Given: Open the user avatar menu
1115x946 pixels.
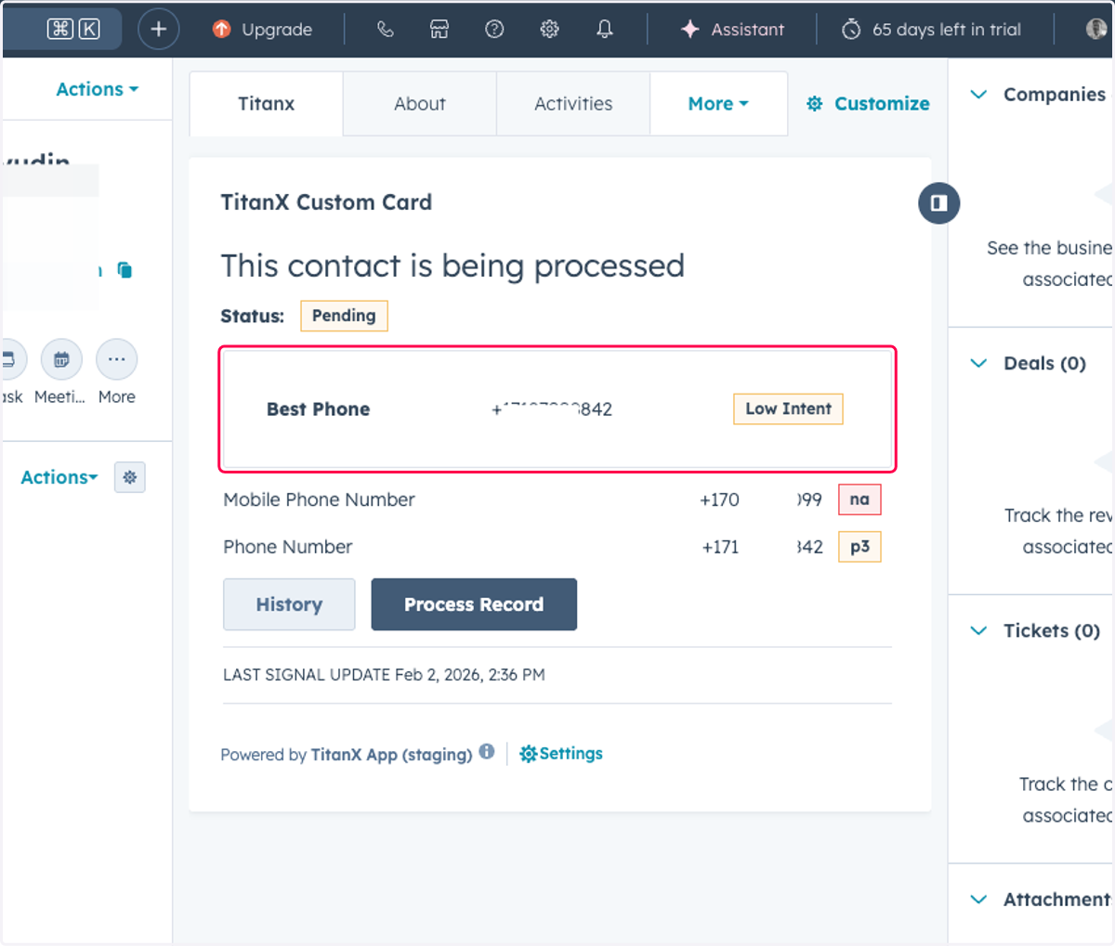Looking at the screenshot, I should [x=1096, y=29].
